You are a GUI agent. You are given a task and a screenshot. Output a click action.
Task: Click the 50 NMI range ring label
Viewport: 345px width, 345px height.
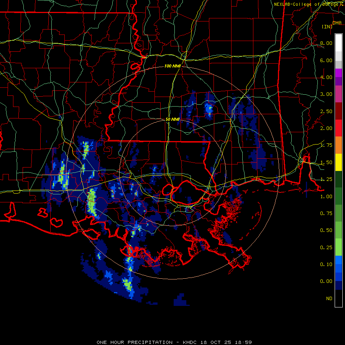pyautogui.click(x=172, y=119)
